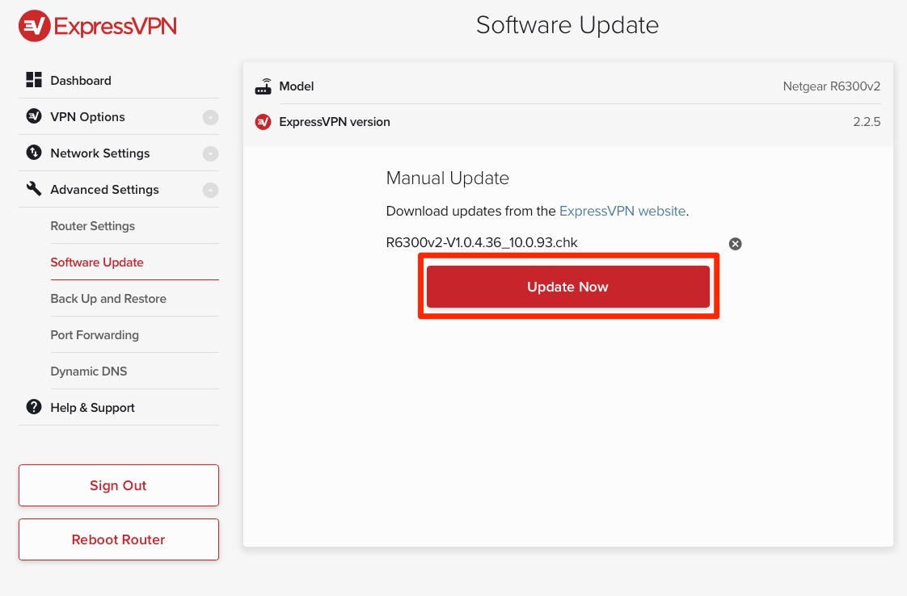Click the Reboot Router button

tap(118, 539)
